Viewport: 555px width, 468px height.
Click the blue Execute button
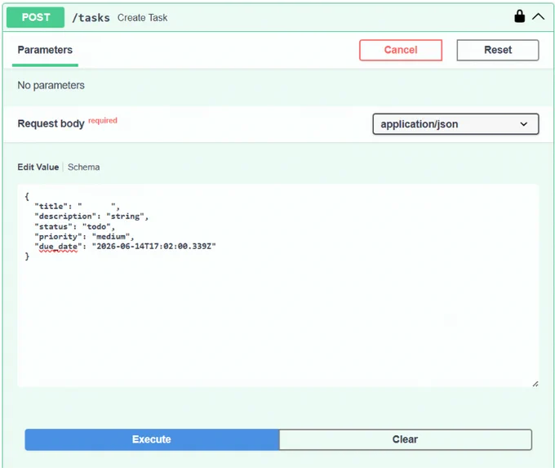coord(152,439)
